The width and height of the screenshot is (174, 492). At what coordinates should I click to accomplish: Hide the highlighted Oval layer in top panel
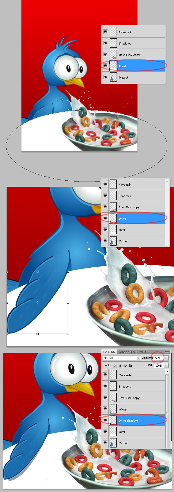105,66
